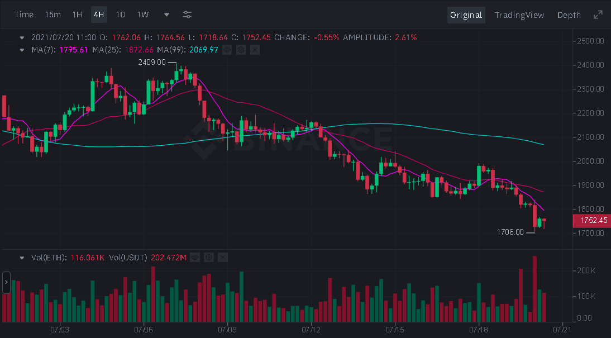The image size is (611, 338).
Task: Open the extra timeframes dropdown
Action: (166, 15)
